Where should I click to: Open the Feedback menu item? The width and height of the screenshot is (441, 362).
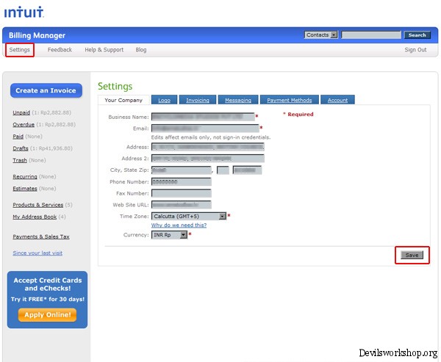[x=60, y=50]
